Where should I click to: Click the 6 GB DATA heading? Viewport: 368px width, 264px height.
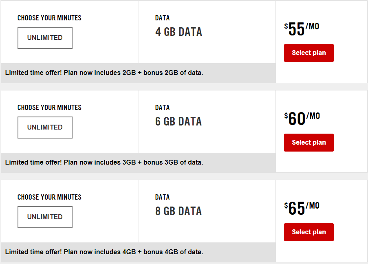[x=178, y=121]
